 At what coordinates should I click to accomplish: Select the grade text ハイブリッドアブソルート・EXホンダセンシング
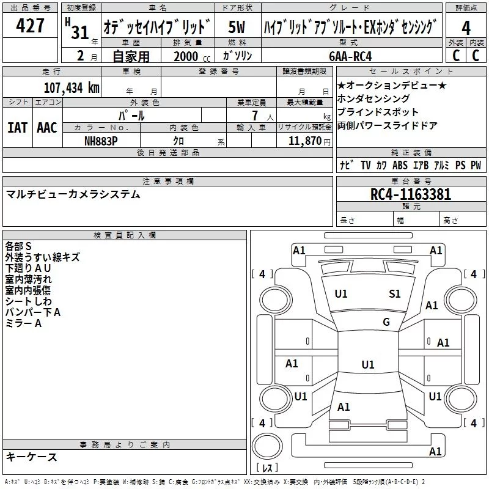tap(351, 26)
